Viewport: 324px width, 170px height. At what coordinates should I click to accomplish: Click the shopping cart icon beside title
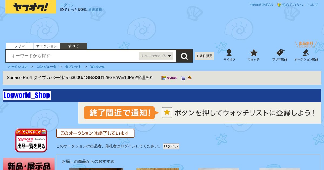pyautogui.click(x=183, y=78)
